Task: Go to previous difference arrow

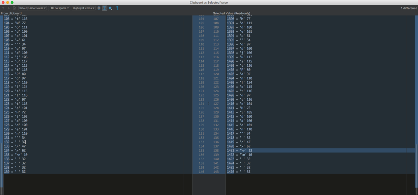Action: tap(3, 8)
